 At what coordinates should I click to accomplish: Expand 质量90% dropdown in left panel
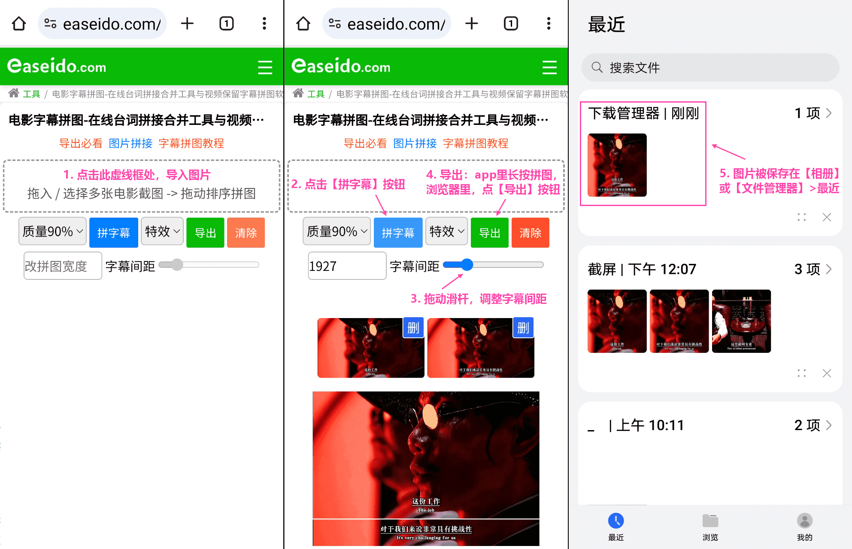[52, 232]
